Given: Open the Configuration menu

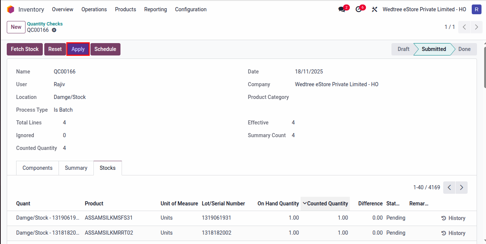Looking at the screenshot, I should click(191, 9).
